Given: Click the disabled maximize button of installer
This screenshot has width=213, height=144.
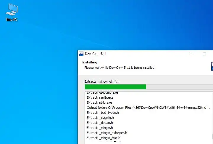Looking at the screenshot, I should (204, 54).
